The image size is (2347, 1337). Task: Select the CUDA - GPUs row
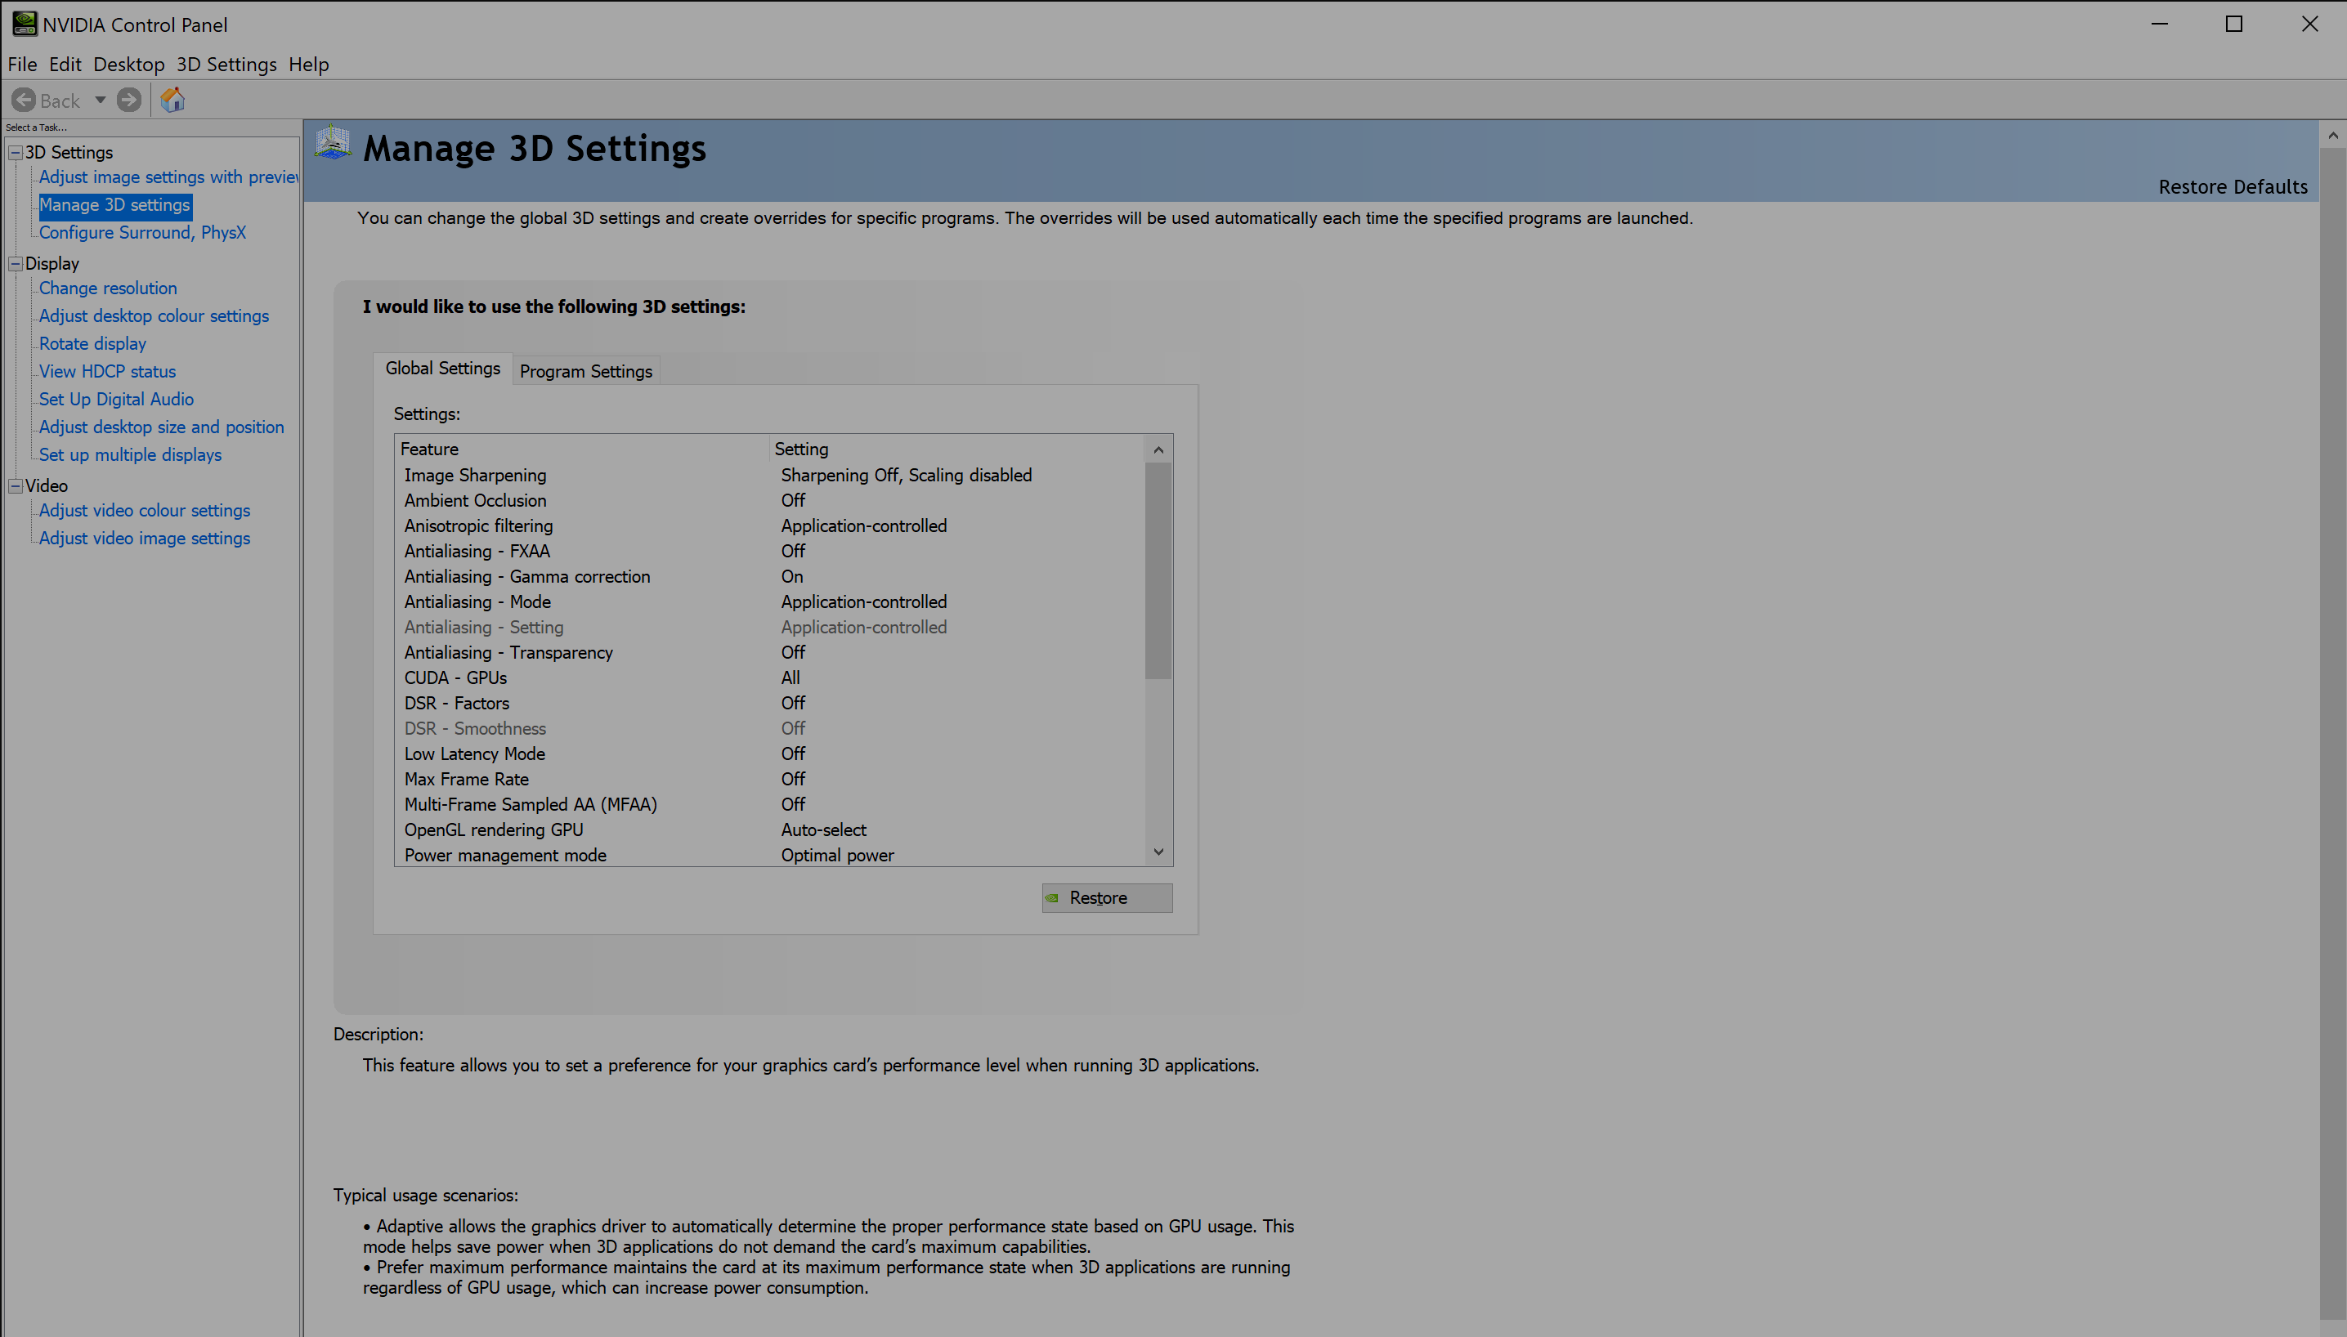point(770,677)
